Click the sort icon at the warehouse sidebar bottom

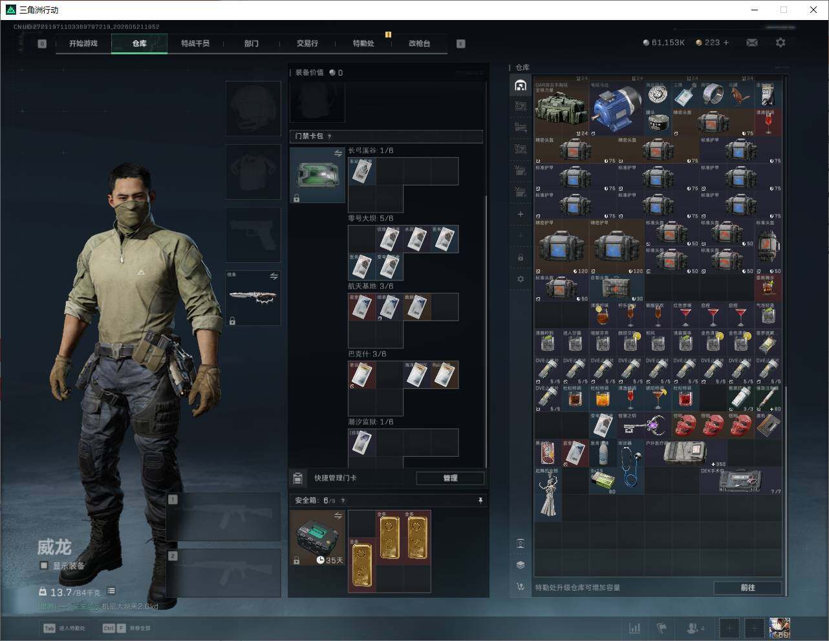[x=521, y=587]
